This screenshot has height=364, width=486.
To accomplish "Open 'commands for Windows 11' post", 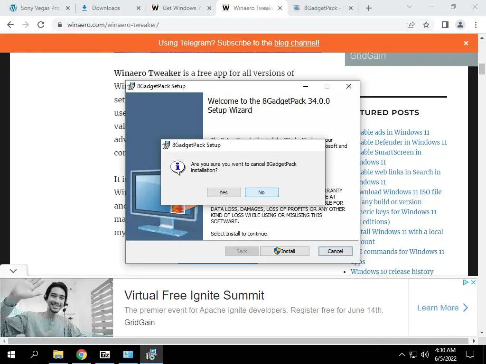I will [402, 251].
